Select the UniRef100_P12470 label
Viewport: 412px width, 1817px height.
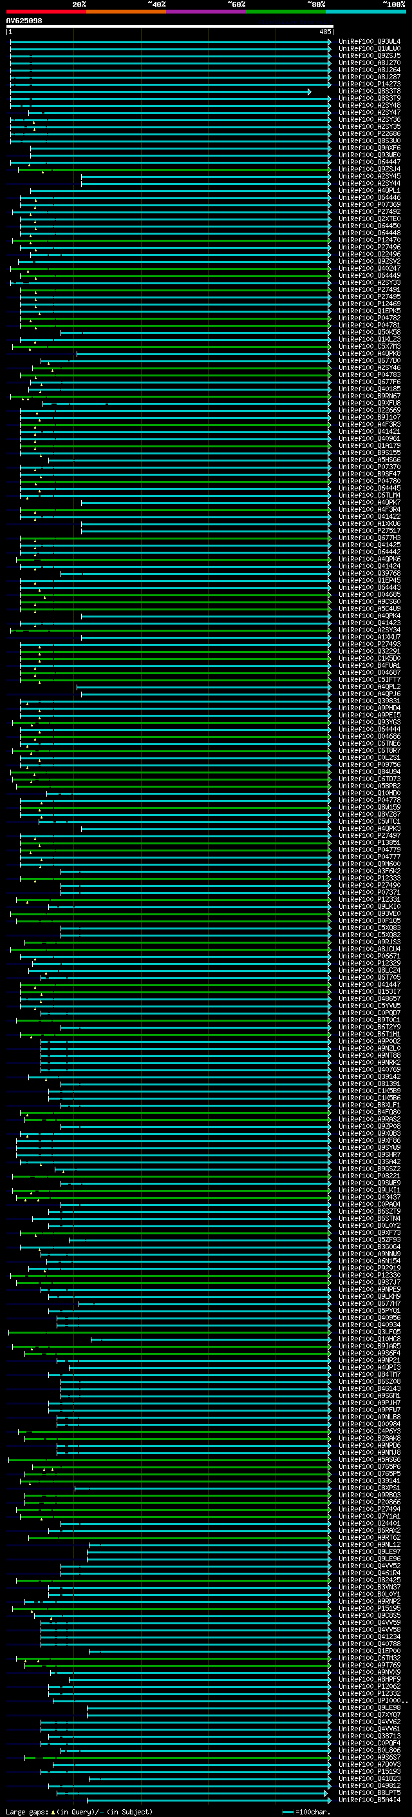coord(369,240)
